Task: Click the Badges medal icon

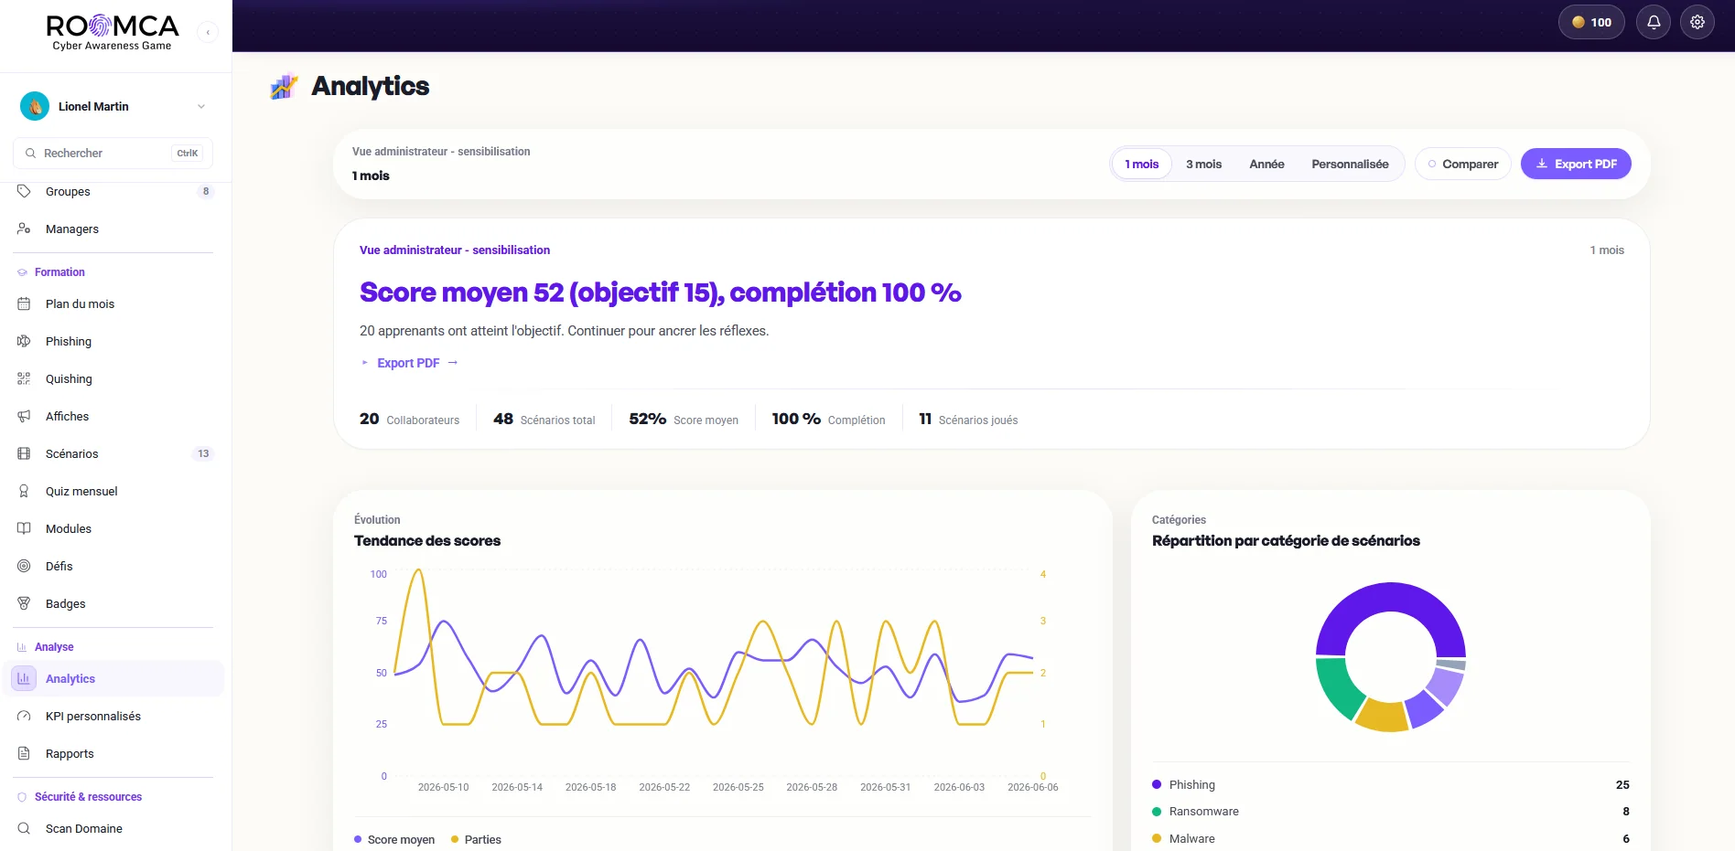Action: [x=24, y=603]
